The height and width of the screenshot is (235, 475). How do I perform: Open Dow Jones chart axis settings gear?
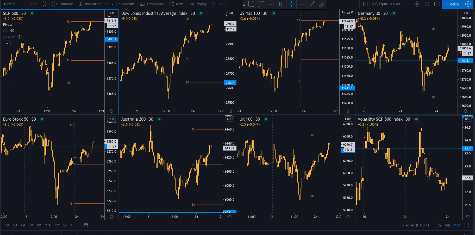coord(230,111)
